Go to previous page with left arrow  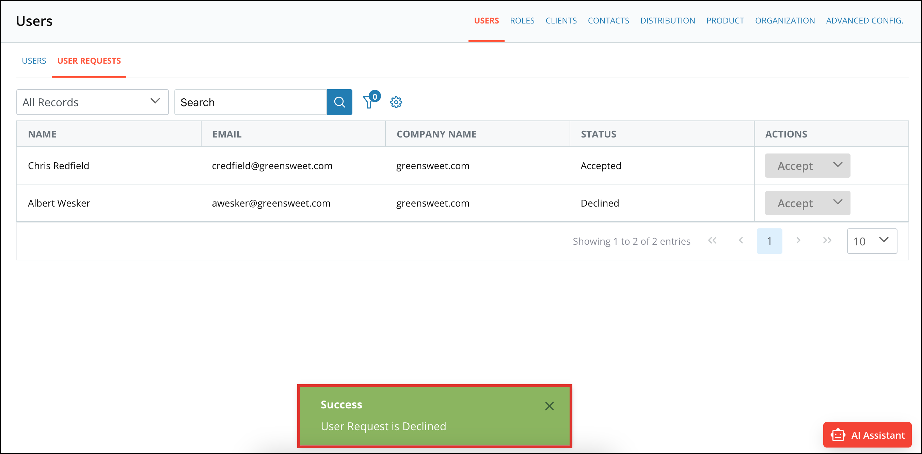pos(741,241)
